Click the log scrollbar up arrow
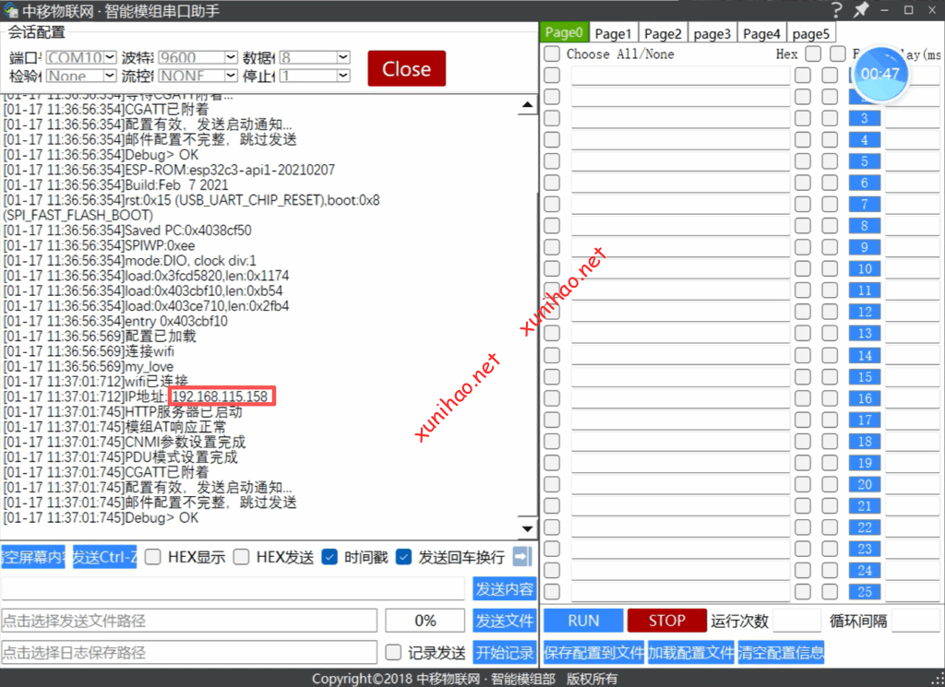The height and width of the screenshot is (687, 945). [527, 105]
